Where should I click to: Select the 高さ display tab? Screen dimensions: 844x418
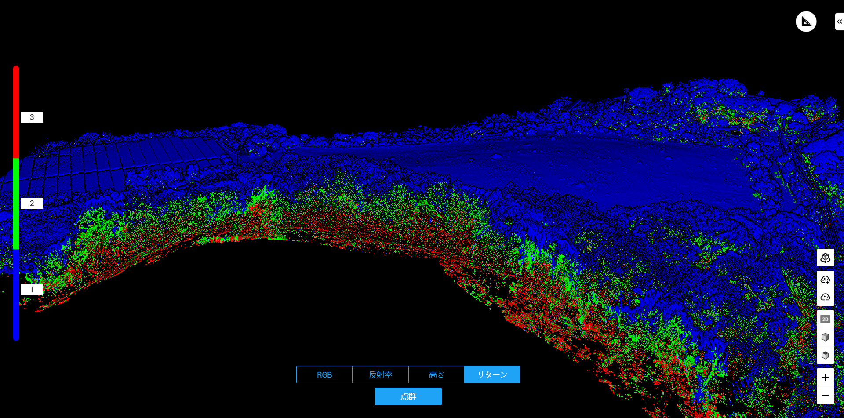[x=437, y=374]
